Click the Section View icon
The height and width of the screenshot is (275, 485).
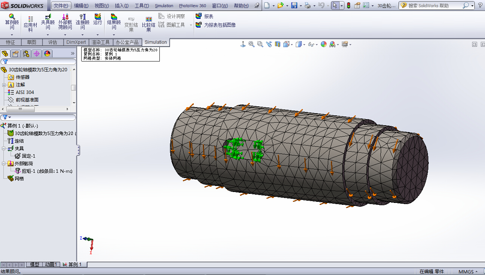pyautogui.click(x=278, y=44)
